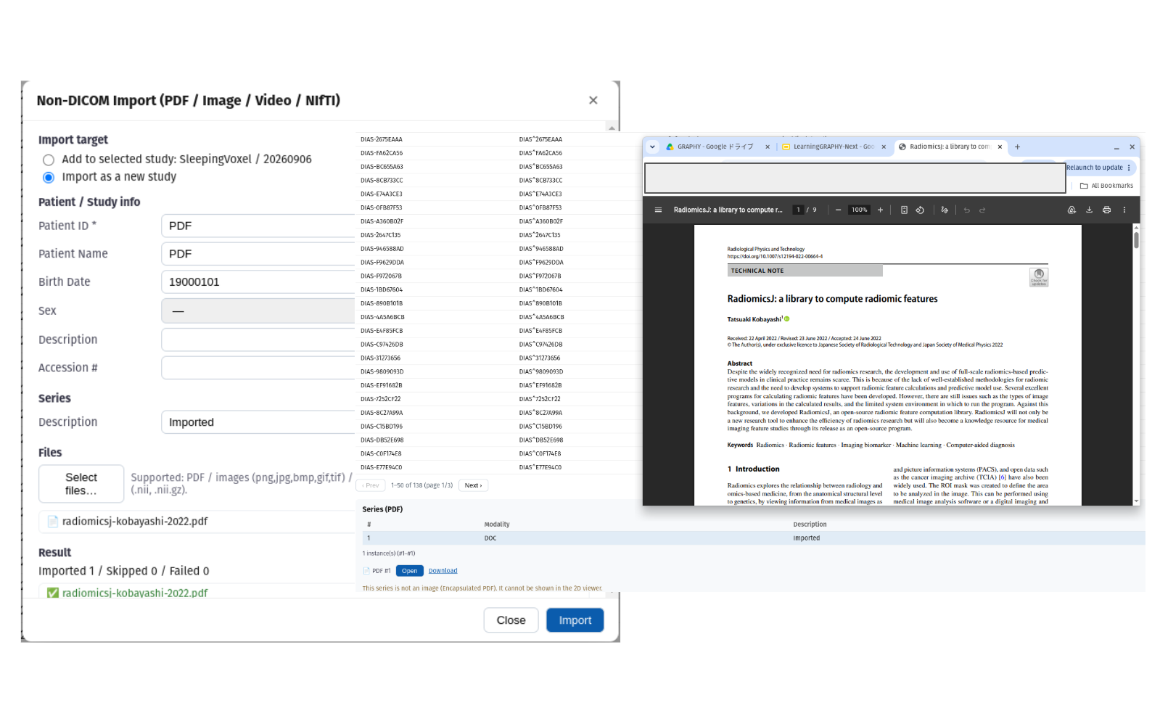Click the Next page button in the patient list
Image resolution: width=1160 pixels, height=724 pixels.
click(x=473, y=485)
